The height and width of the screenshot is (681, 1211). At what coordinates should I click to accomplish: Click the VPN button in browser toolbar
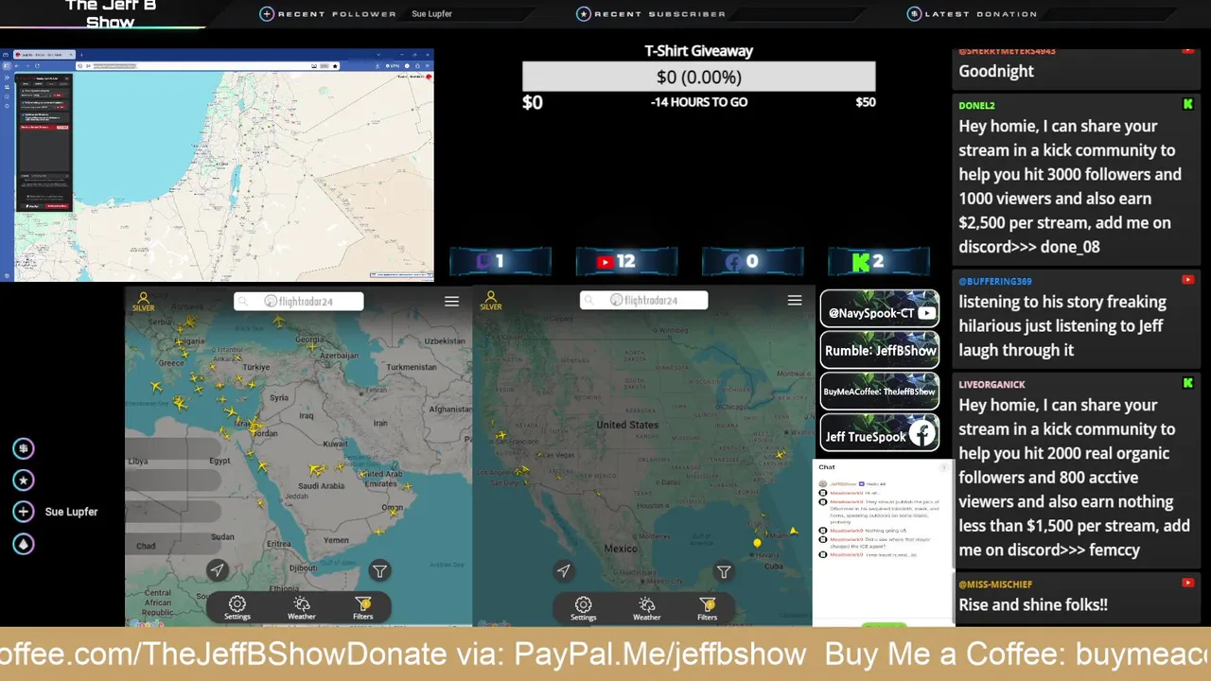(393, 66)
